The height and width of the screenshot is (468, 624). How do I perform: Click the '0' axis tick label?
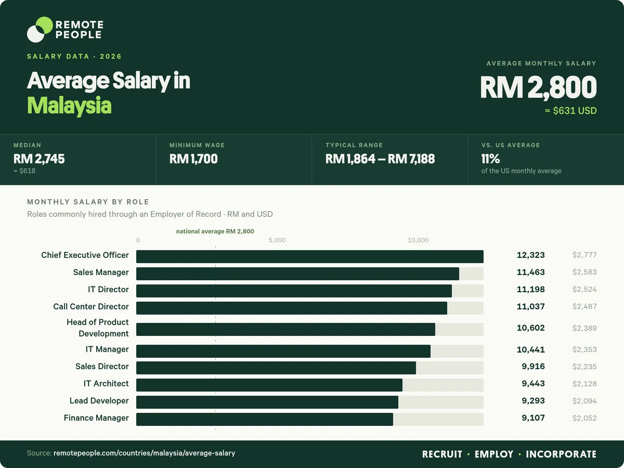(x=138, y=240)
